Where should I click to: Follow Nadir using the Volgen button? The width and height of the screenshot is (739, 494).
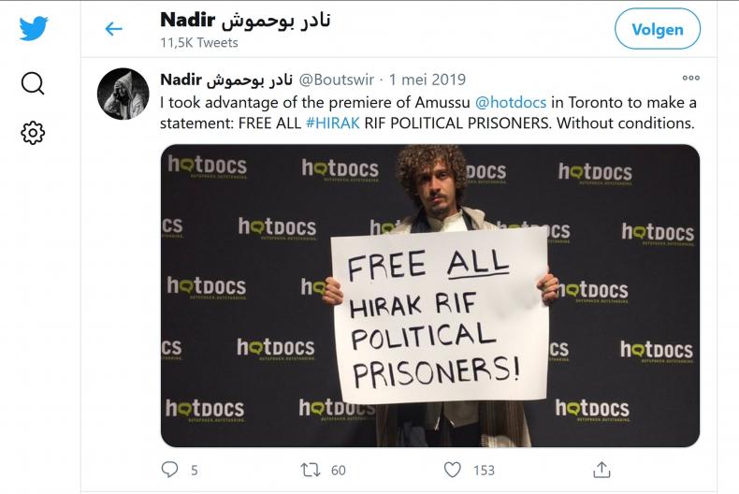pyautogui.click(x=658, y=29)
